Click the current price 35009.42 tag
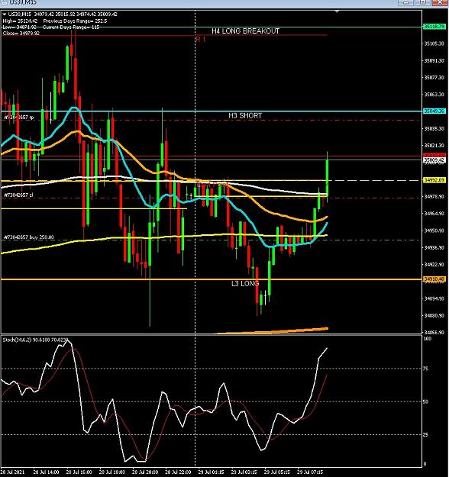Screen dimensions: 449x477 434,160
